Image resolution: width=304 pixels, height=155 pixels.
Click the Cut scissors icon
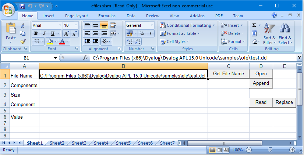[23, 25]
